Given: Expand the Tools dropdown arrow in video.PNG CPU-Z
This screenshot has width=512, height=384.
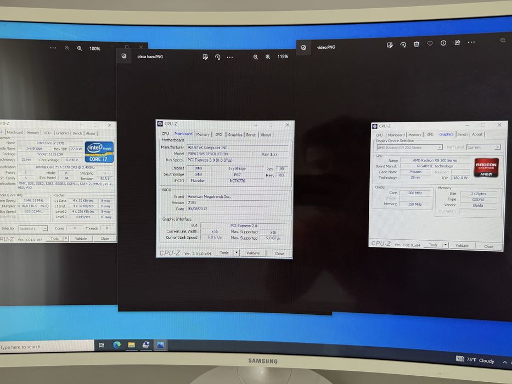Looking at the screenshot, I should 446,245.
